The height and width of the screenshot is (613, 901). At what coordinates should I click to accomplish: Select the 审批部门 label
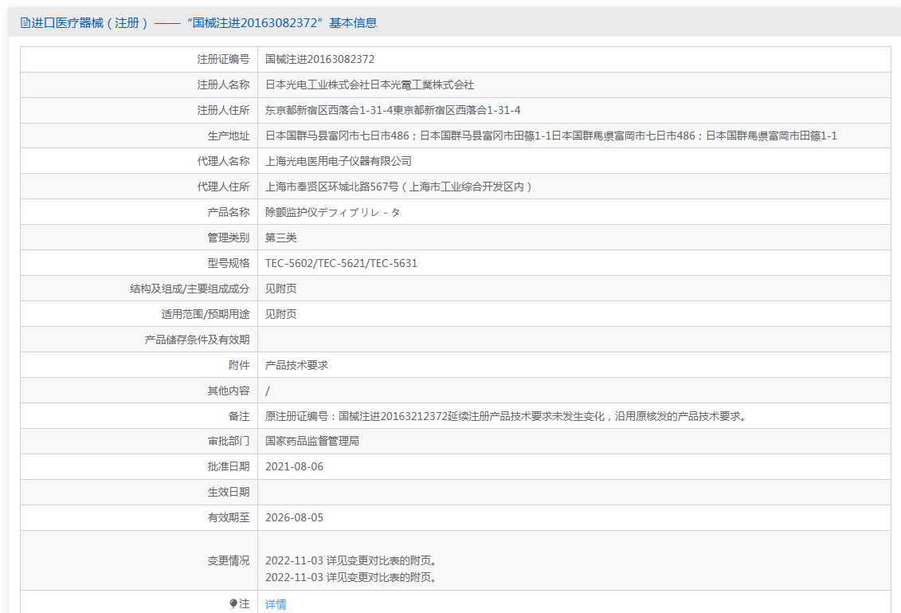click(x=229, y=441)
